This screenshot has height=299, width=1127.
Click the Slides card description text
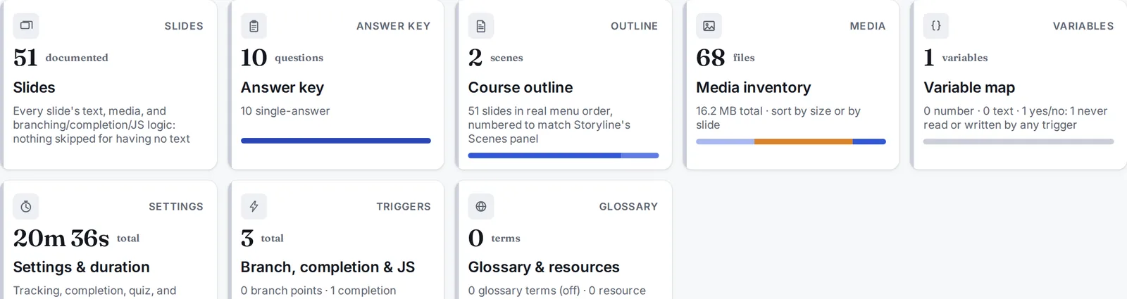101,125
